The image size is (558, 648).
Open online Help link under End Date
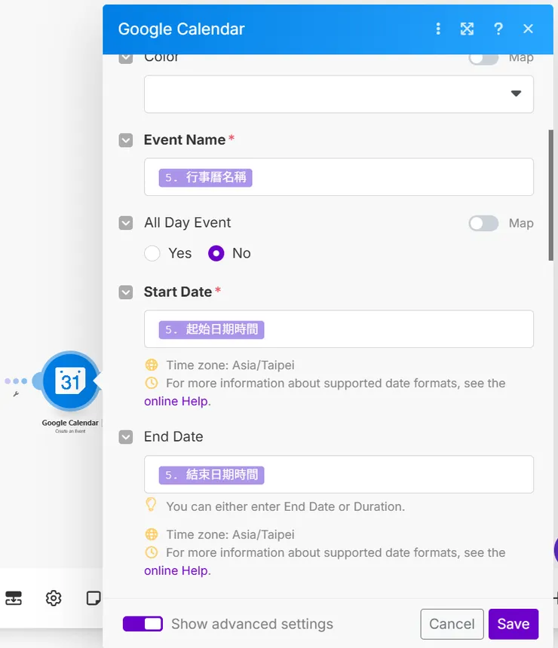[176, 570]
